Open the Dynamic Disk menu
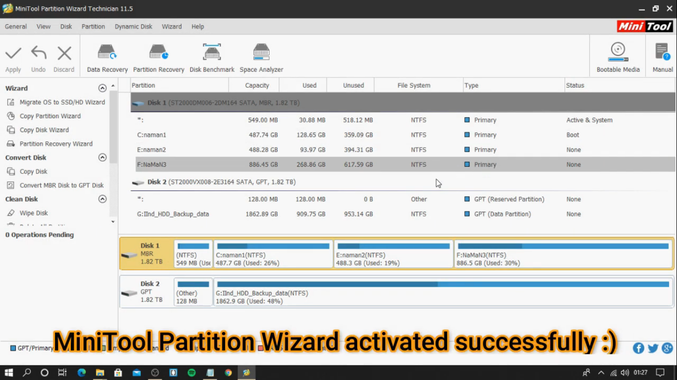 (133, 26)
